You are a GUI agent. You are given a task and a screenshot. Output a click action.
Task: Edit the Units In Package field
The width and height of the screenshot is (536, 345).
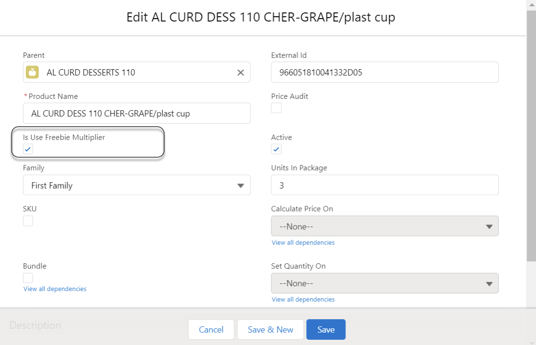coord(384,185)
